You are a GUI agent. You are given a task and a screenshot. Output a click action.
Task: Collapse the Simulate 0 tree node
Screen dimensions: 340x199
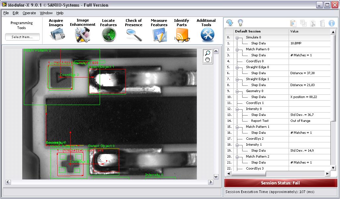[x=237, y=38]
